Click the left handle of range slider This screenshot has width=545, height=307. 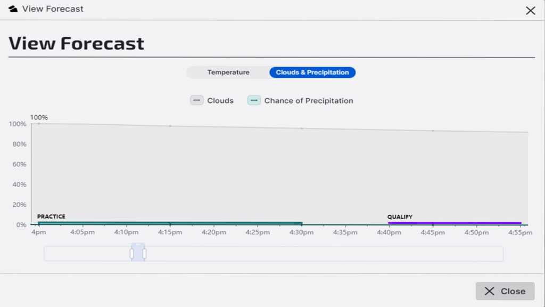click(x=132, y=254)
